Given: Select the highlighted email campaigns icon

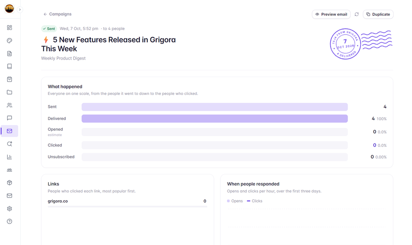Looking at the screenshot, I should [9, 131].
